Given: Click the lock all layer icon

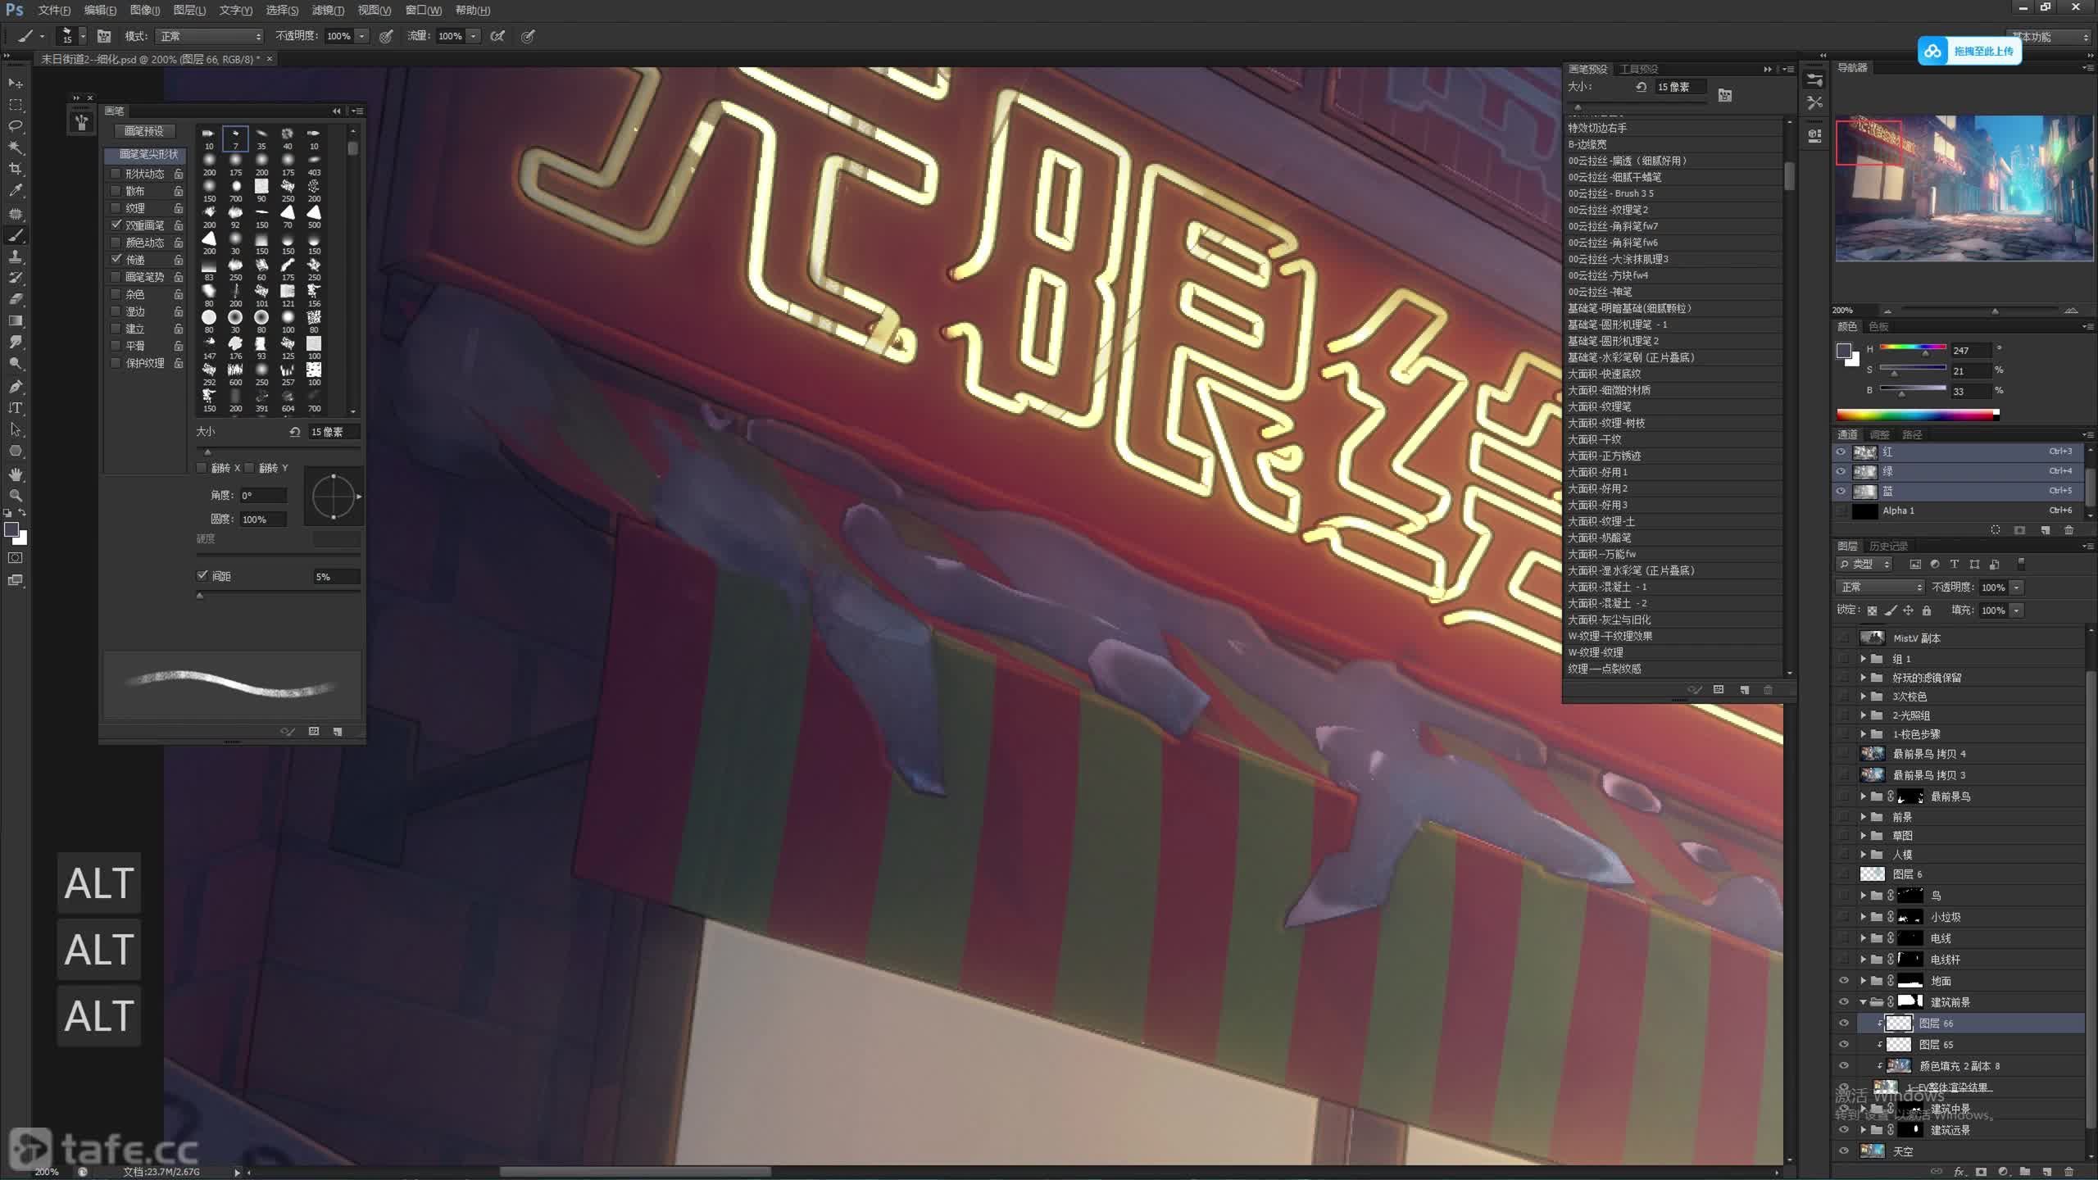Looking at the screenshot, I should coord(1927,610).
